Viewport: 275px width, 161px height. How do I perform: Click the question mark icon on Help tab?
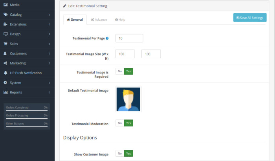116,20
